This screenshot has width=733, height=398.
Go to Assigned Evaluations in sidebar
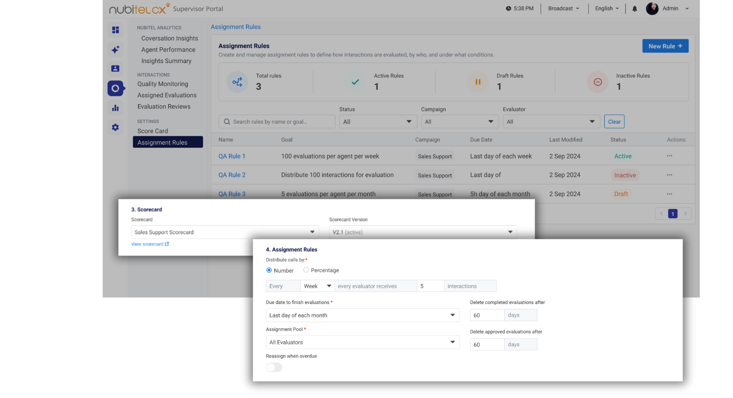point(167,95)
